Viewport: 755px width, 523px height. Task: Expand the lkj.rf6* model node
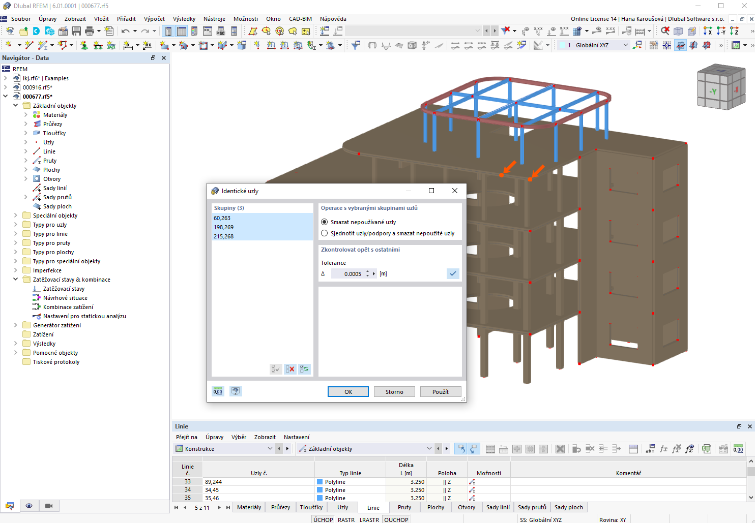click(6, 78)
